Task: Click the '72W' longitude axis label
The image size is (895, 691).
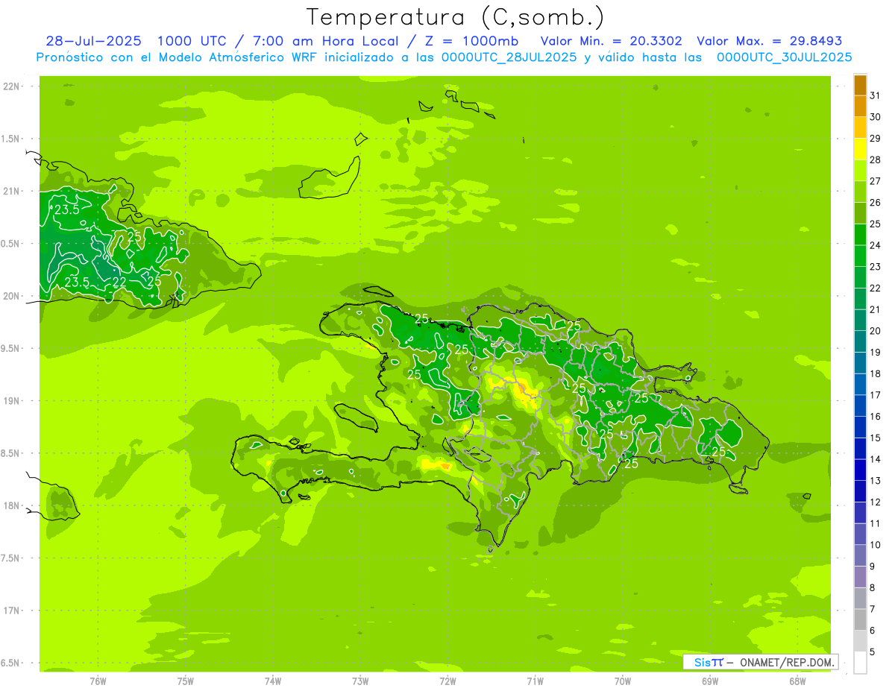Action: click(447, 681)
